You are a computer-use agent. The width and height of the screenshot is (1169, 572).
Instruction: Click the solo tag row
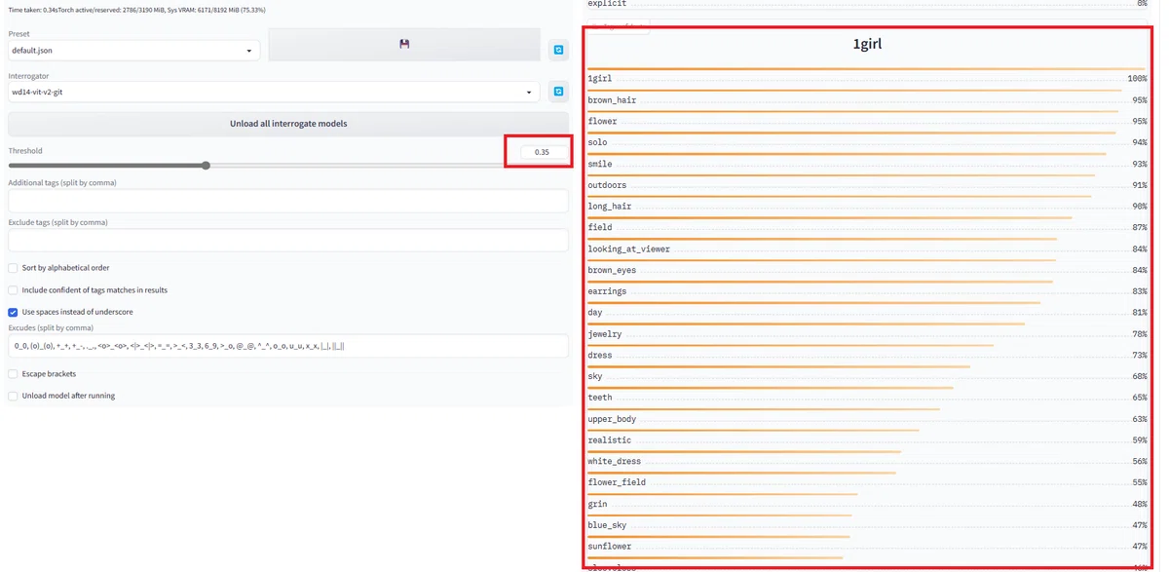867,143
